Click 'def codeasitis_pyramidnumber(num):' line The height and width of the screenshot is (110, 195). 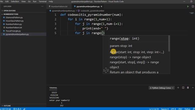(x=91, y=15)
